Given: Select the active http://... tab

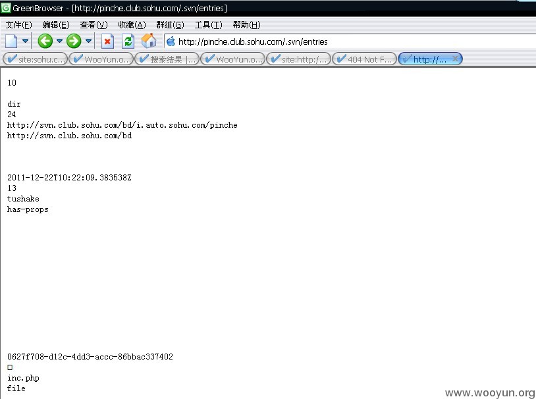Looking at the screenshot, I should pos(430,59).
